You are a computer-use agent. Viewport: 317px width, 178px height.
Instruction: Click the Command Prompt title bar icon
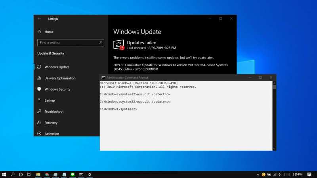click(103, 78)
